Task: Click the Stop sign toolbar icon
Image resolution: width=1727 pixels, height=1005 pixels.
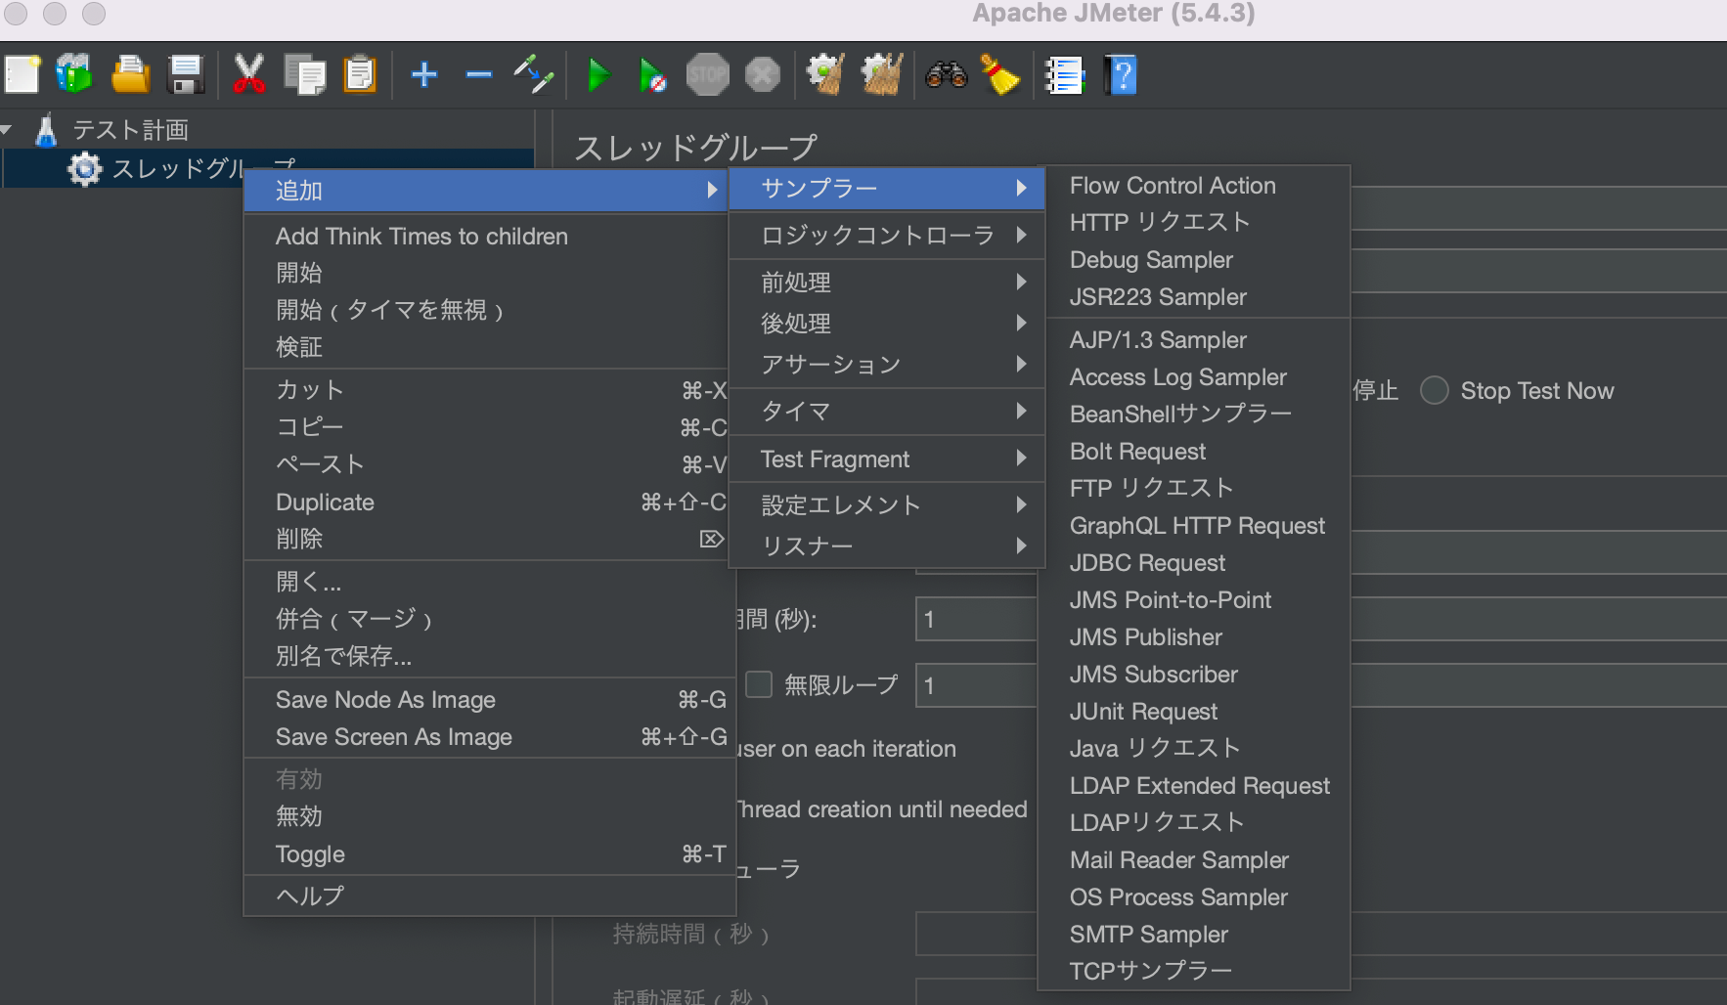Action: (707, 74)
